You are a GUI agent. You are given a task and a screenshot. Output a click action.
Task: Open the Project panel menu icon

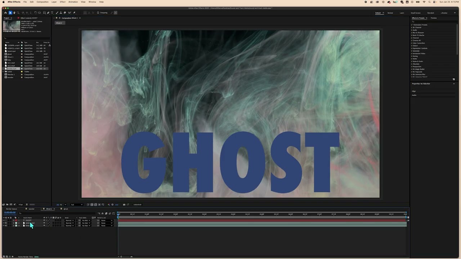click(x=12, y=18)
